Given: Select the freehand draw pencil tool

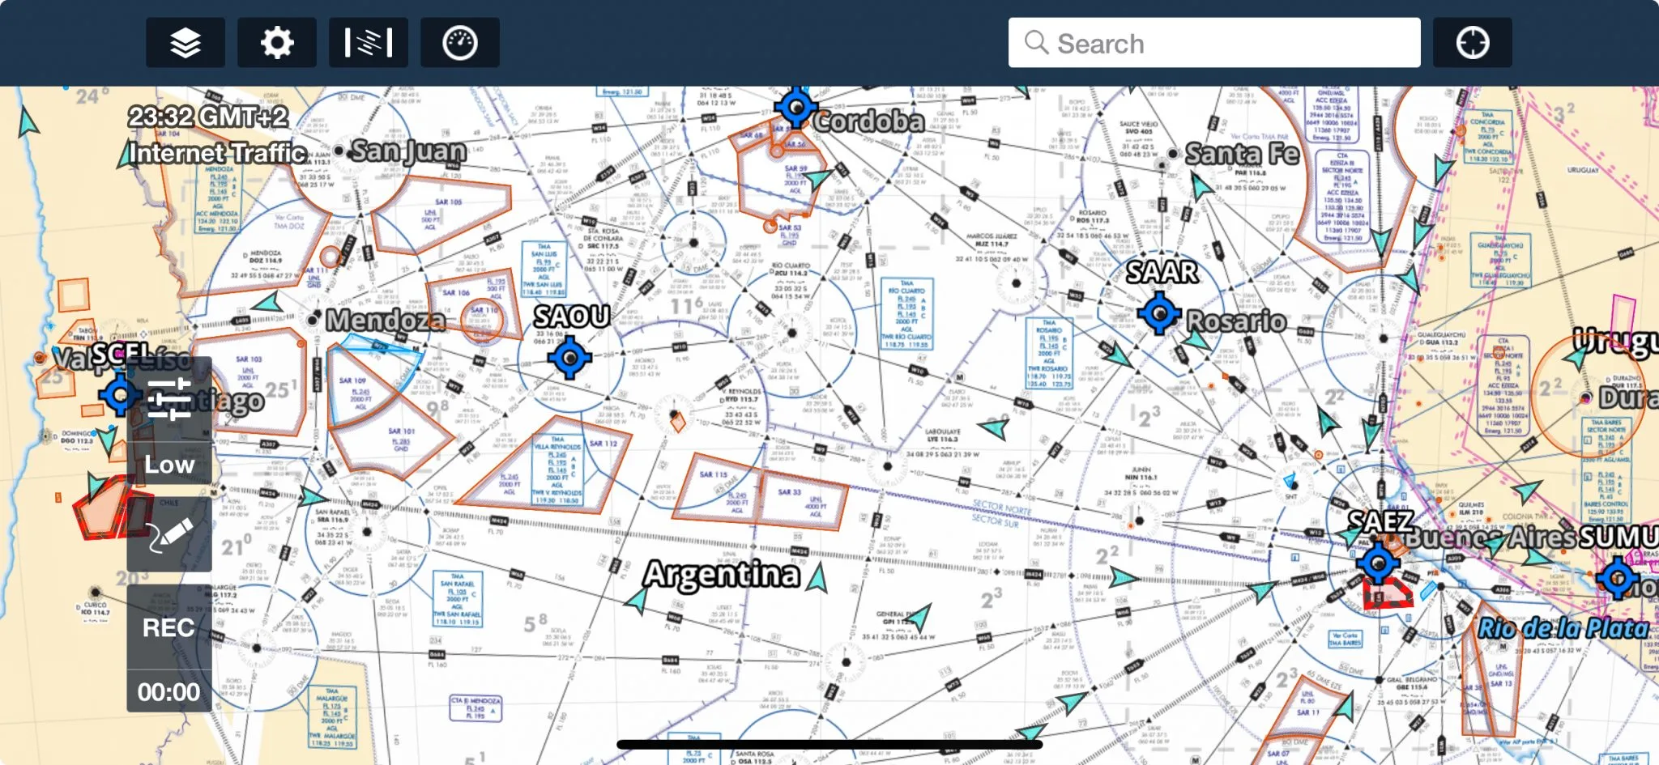Looking at the screenshot, I should click(x=169, y=534).
